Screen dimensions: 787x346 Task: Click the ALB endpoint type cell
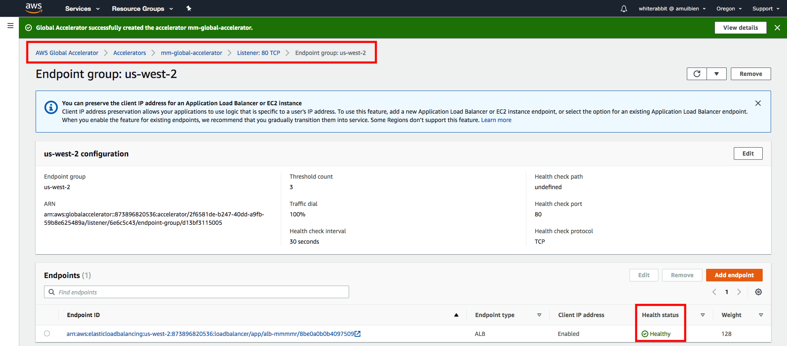click(480, 334)
